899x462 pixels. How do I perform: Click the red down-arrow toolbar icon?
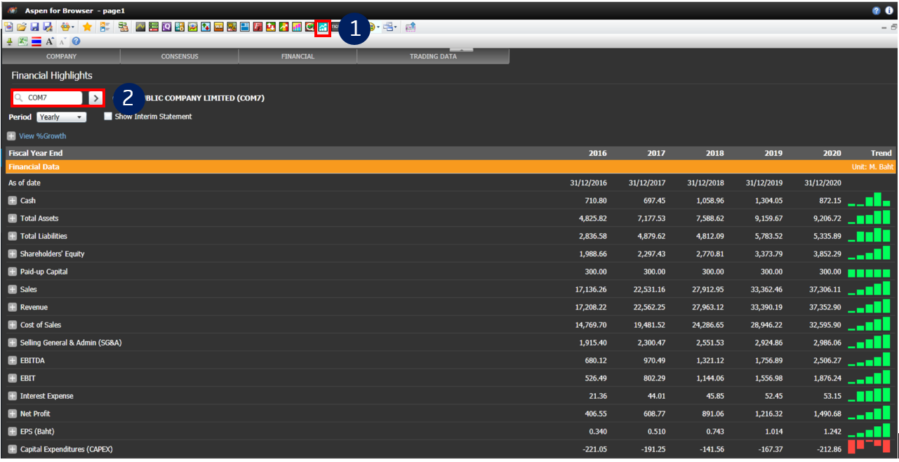(x=270, y=27)
